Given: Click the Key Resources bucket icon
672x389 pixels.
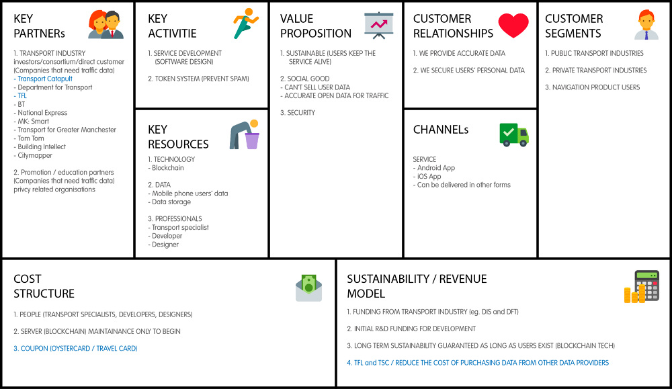Looking at the screenshot, I should click(x=245, y=134).
